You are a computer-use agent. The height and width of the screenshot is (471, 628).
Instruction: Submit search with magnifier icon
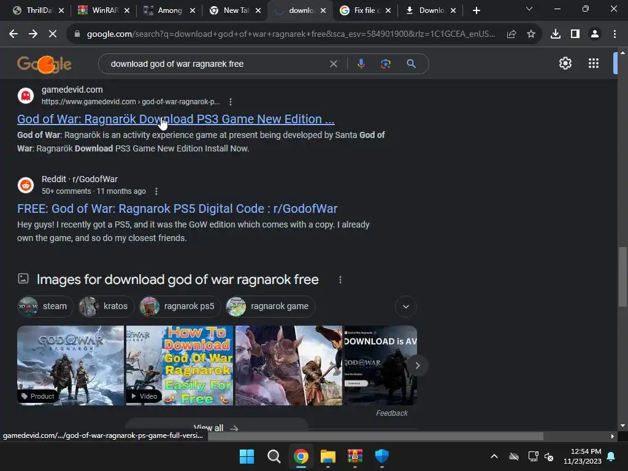click(x=411, y=64)
